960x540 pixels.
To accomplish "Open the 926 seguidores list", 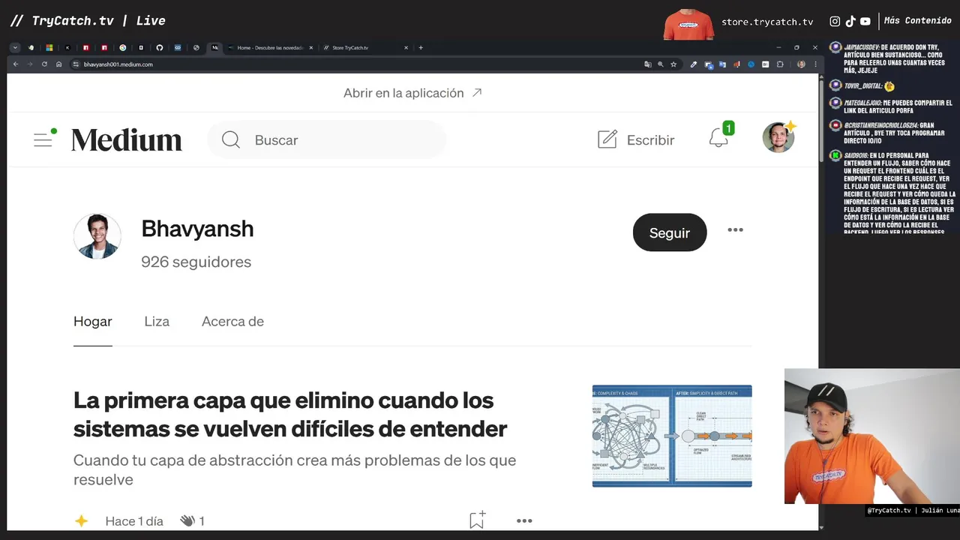I will [x=196, y=262].
